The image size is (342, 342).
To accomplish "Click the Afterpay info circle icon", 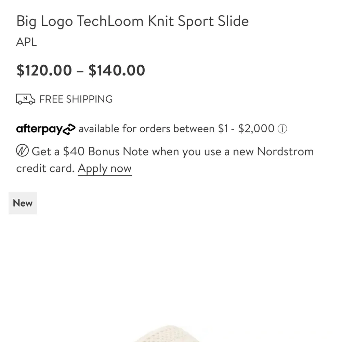I will coord(282,129).
